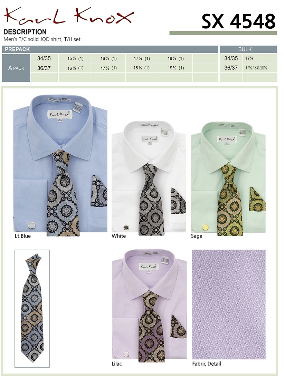Click the cufflink on Lilac shirt
This screenshot has width=285, height=376.
[125, 354]
